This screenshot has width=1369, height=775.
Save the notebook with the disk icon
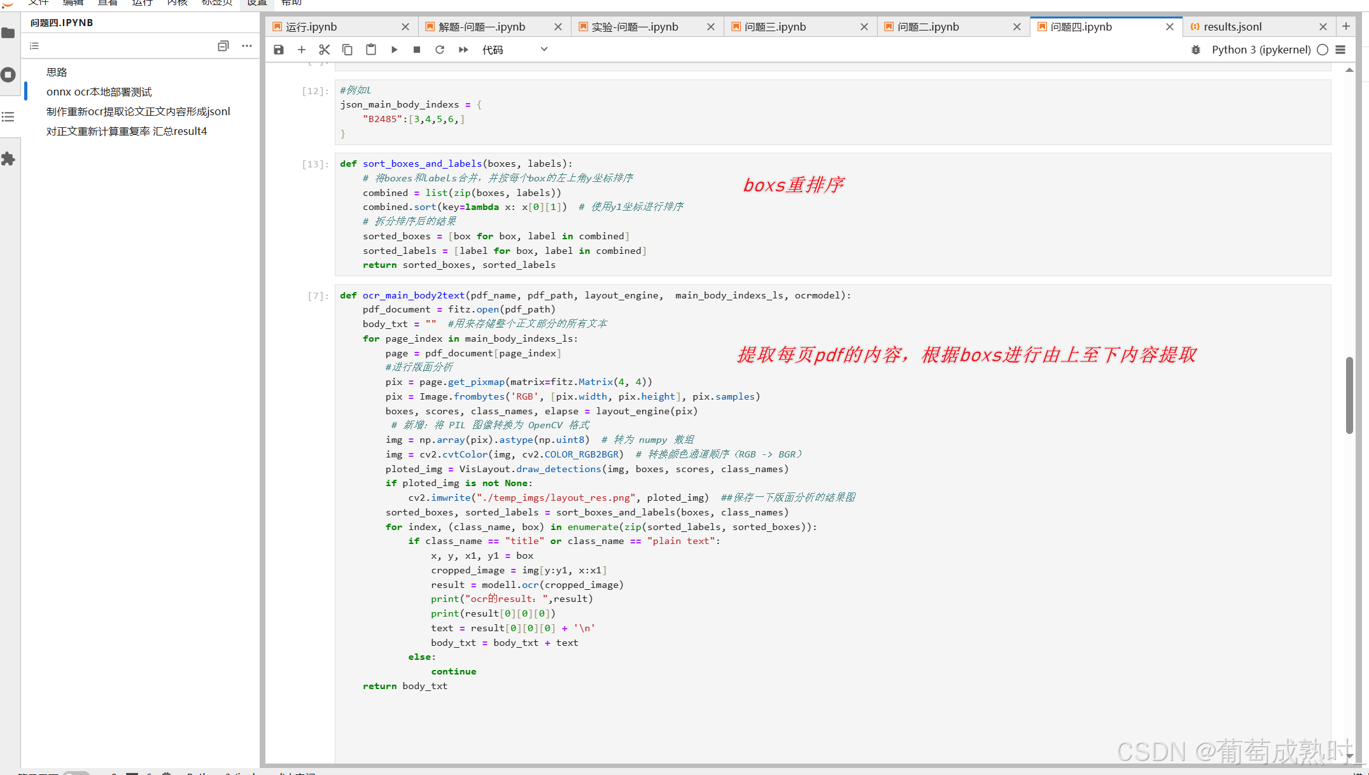click(279, 50)
